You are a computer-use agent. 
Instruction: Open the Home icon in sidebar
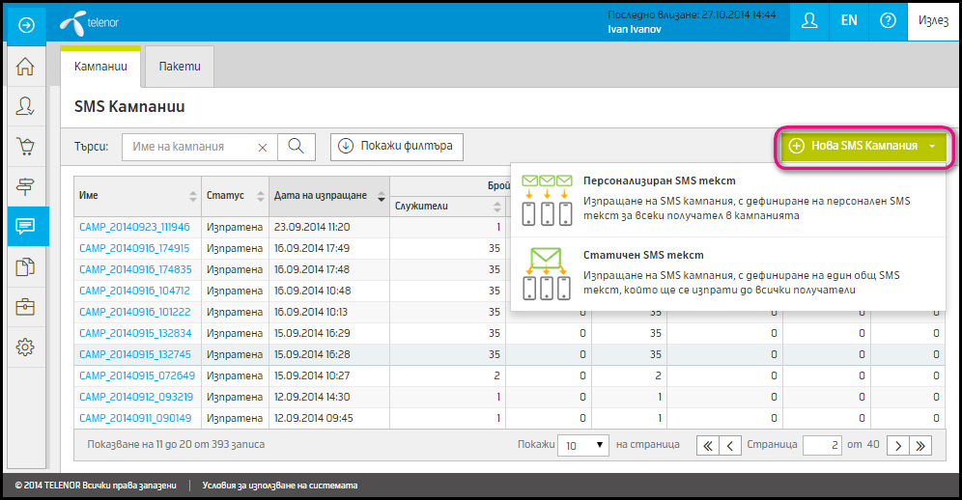25,67
